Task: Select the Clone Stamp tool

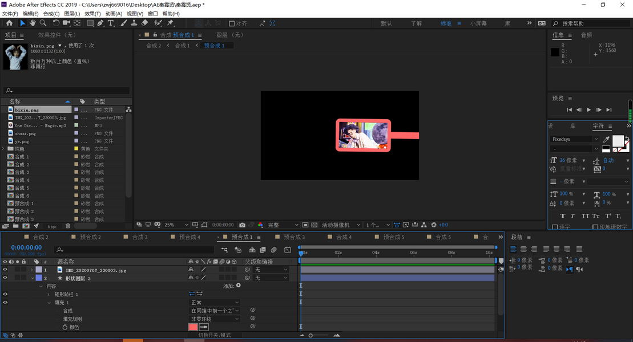Action: click(x=134, y=23)
